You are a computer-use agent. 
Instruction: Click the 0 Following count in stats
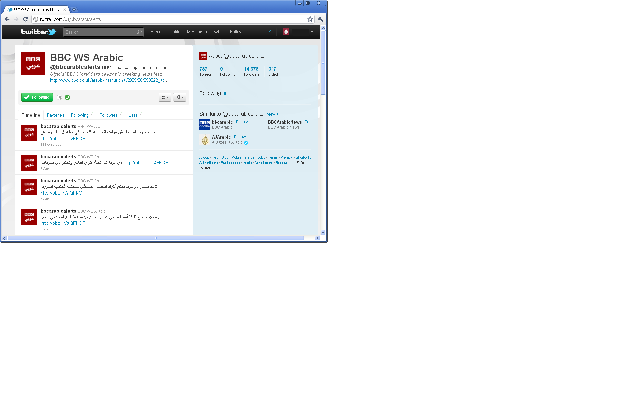(228, 71)
